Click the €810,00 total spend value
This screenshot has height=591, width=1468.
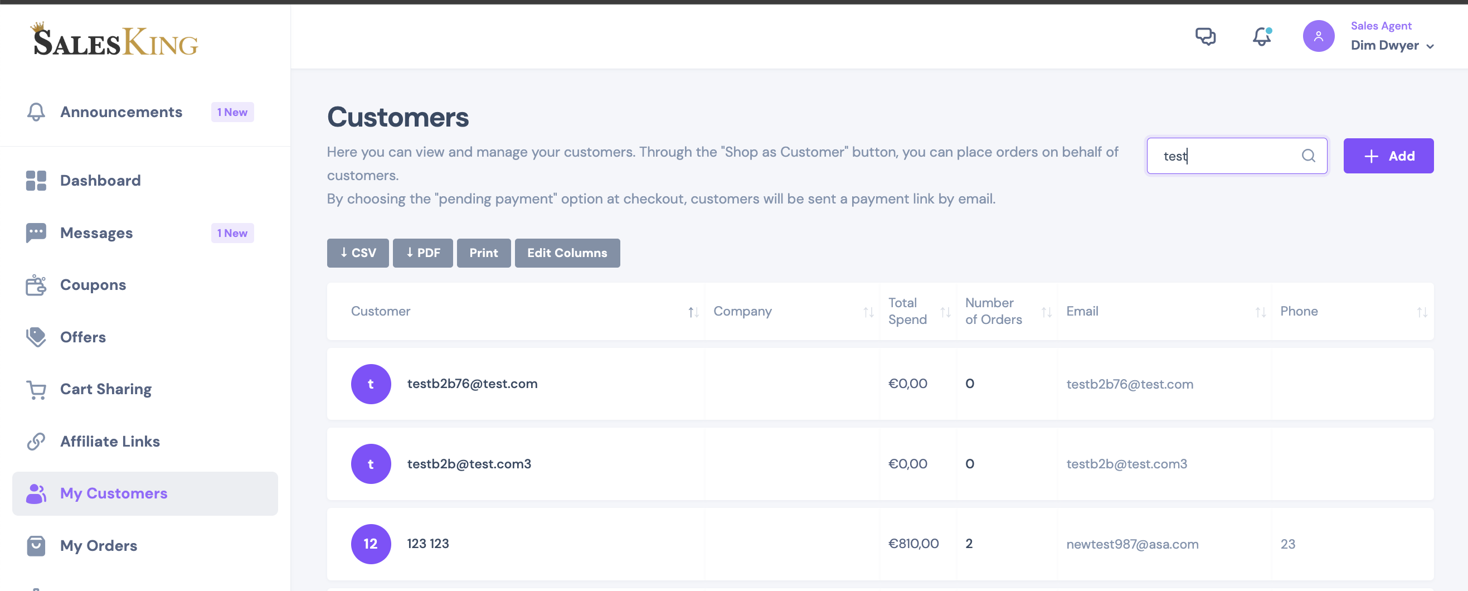[913, 543]
